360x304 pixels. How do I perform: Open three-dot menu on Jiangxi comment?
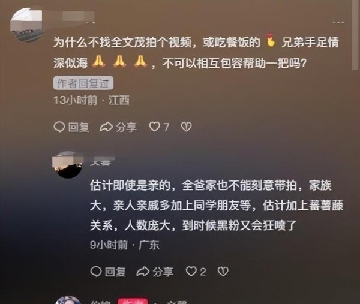(338, 22)
